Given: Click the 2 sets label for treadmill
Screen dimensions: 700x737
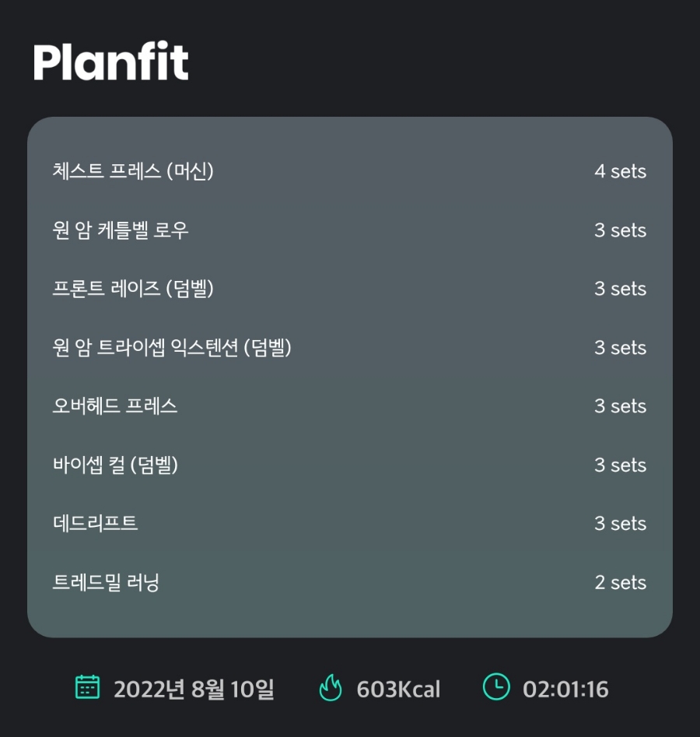Looking at the screenshot, I should coord(620,582).
